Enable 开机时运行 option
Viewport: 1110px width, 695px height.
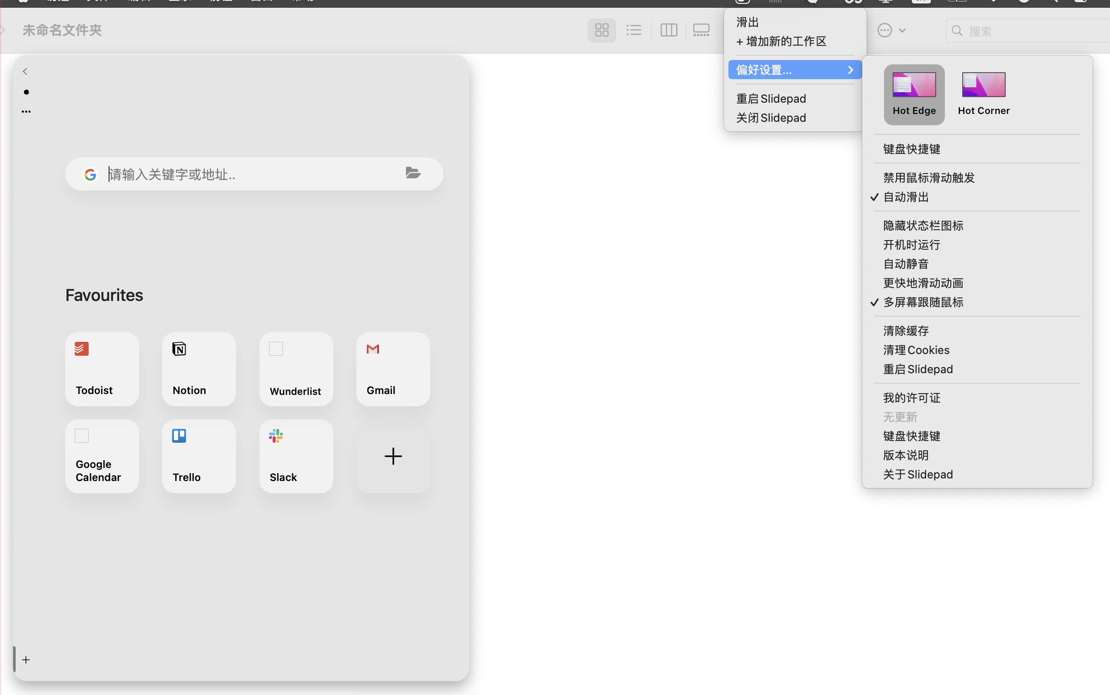tap(977, 244)
